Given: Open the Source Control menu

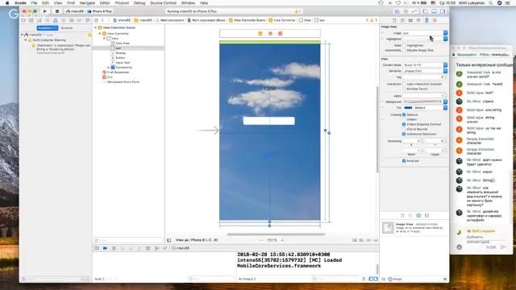Looking at the screenshot, I should (163, 3).
